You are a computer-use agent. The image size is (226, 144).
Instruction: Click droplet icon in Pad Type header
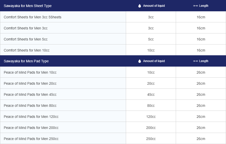[x=140, y=61]
